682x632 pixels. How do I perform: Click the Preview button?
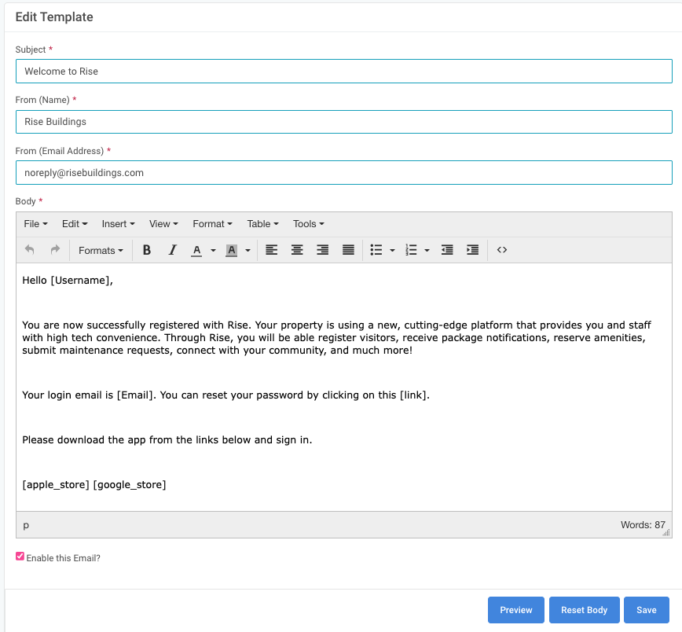click(516, 610)
